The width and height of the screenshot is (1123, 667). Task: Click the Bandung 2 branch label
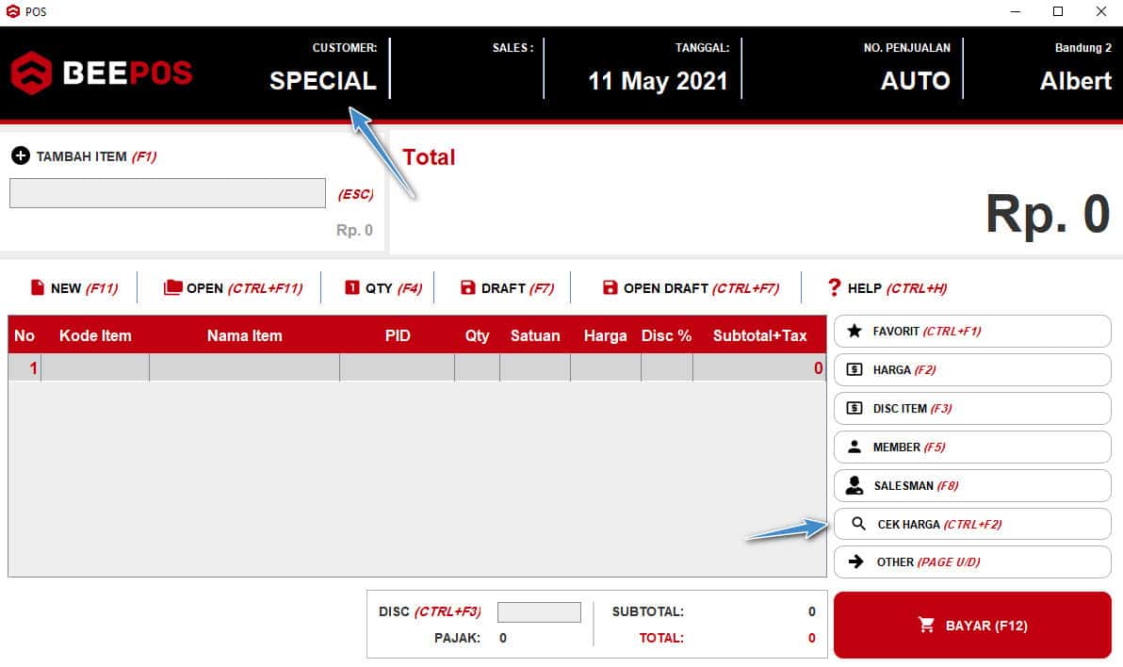pos(1082,47)
